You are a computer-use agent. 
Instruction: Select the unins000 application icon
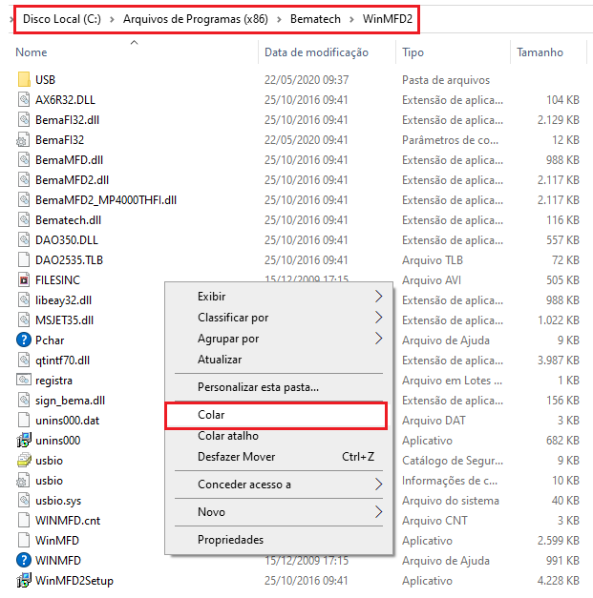click(x=24, y=440)
